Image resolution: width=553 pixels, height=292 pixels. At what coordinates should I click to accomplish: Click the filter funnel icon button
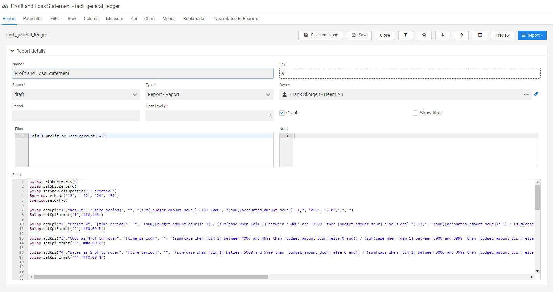[405, 35]
